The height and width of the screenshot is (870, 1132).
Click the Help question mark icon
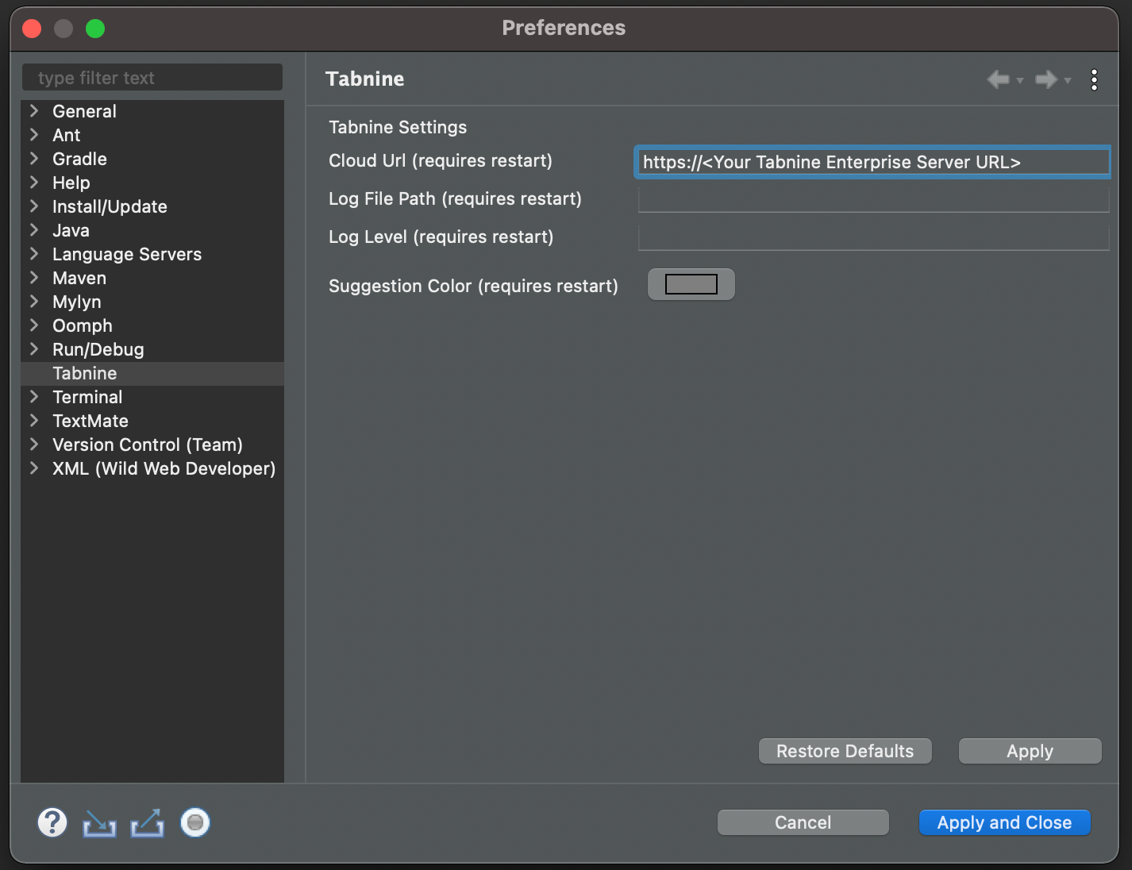tap(52, 822)
